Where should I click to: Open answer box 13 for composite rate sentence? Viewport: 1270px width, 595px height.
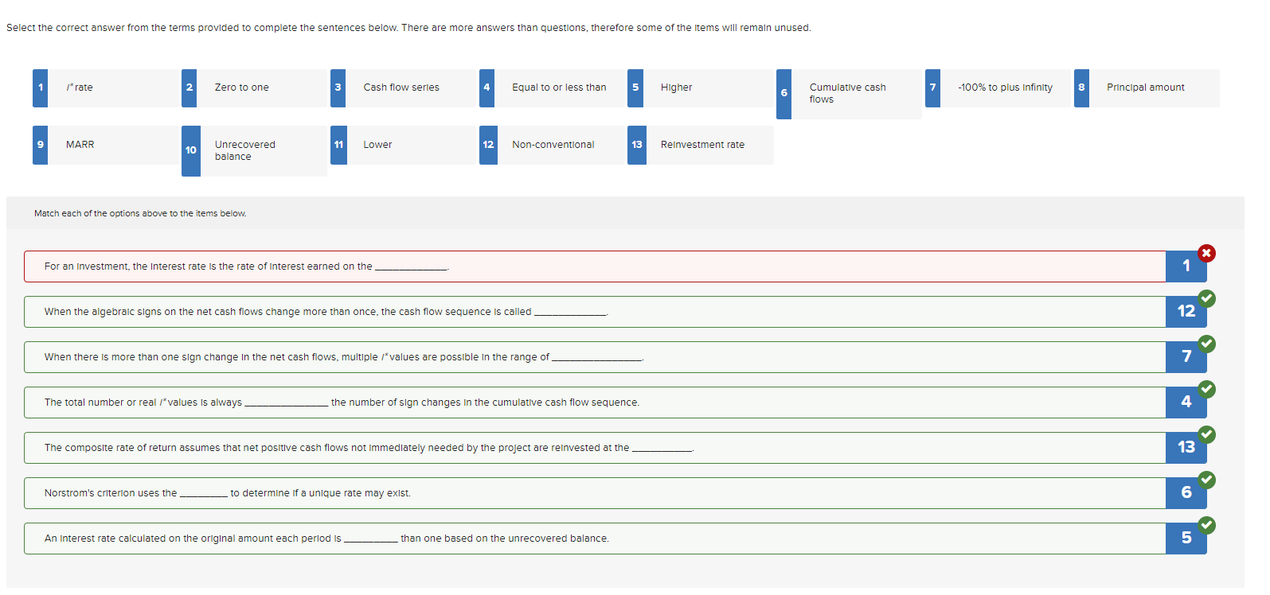(x=1186, y=448)
